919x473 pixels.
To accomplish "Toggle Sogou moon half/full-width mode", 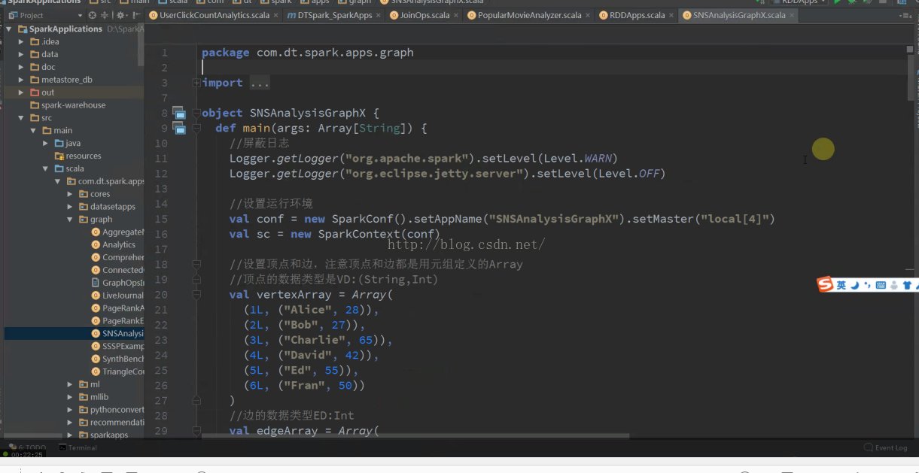I will [x=854, y=285].
